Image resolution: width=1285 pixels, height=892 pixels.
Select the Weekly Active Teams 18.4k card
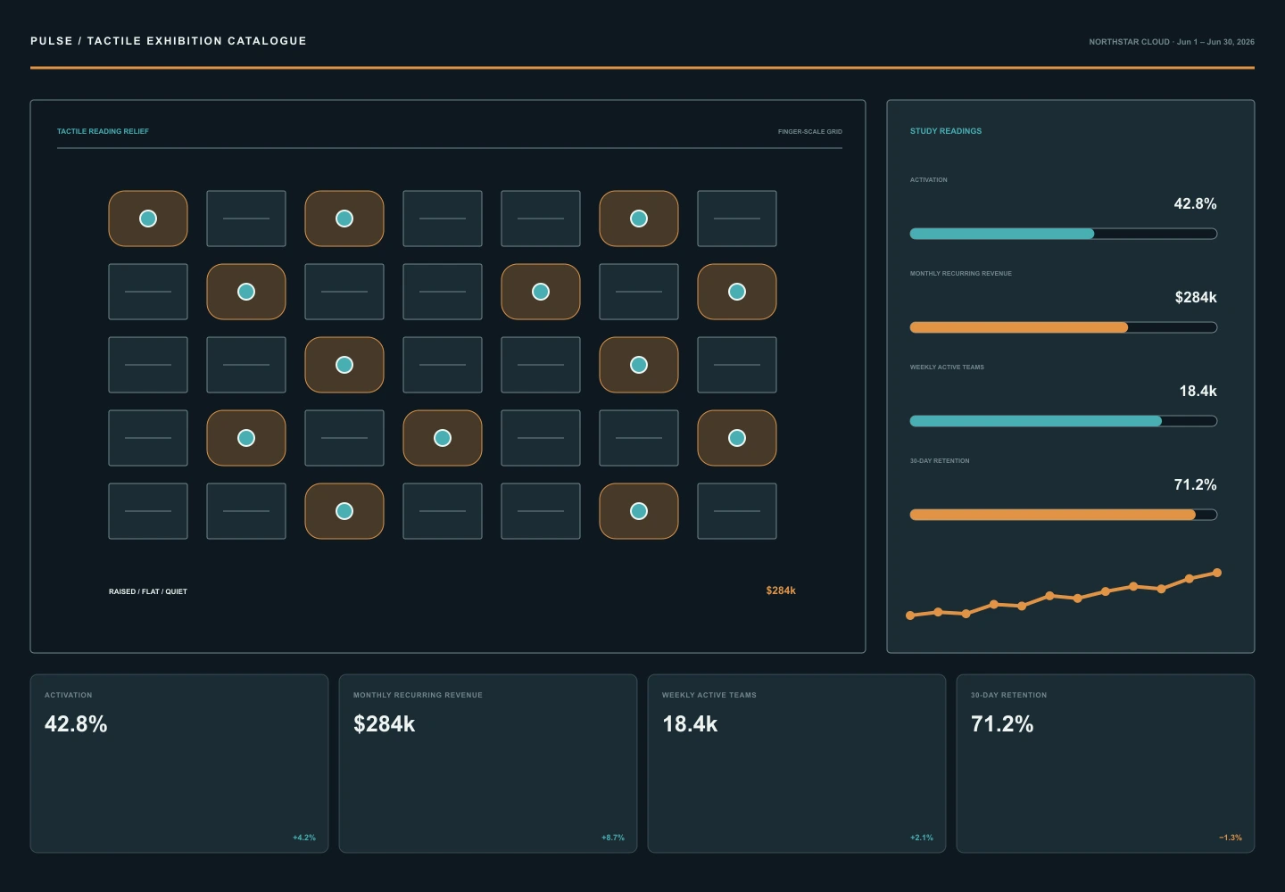(x=797, y=764)
